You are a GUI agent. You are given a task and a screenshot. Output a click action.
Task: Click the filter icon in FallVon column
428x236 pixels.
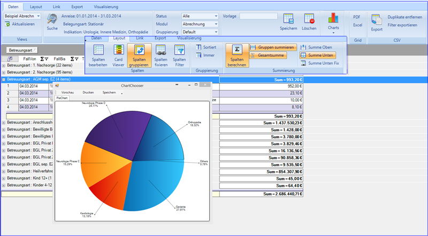[x=47, y=59]
